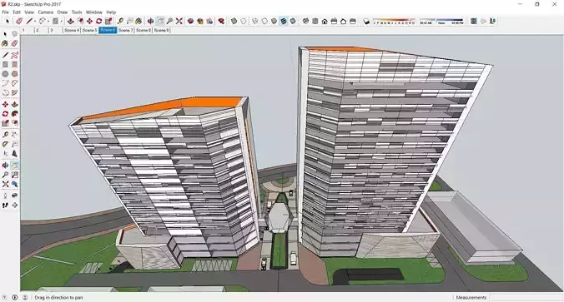Switch to Right view
The width and height of the screenshot is (564, 302).
[x=334, y=21]
